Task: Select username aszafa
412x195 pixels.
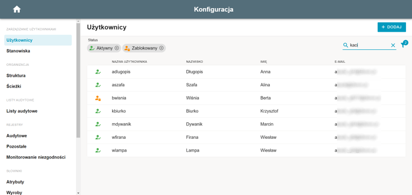Action: tap(119, 85)
